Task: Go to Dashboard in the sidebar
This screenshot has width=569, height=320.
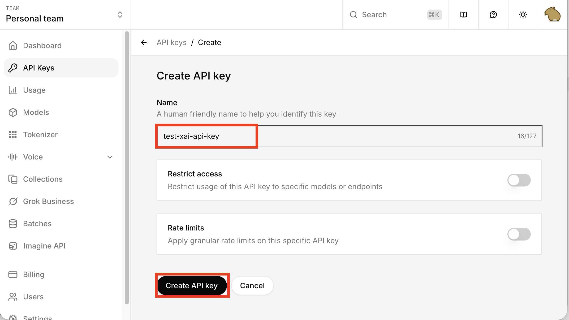Action: 42,46
